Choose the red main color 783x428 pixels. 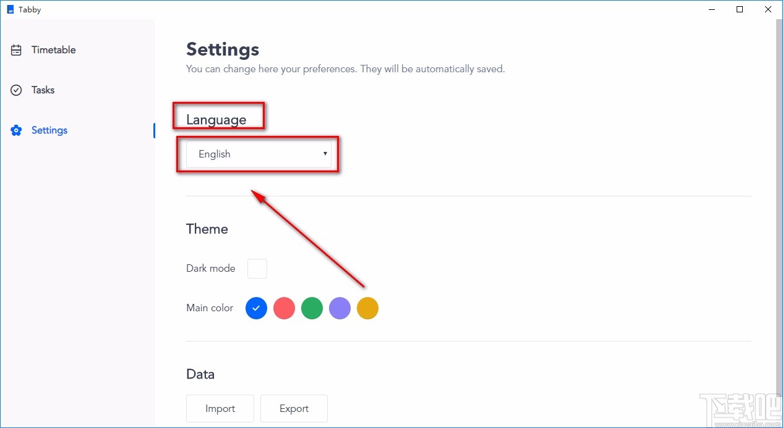click(x=284, y=308)
